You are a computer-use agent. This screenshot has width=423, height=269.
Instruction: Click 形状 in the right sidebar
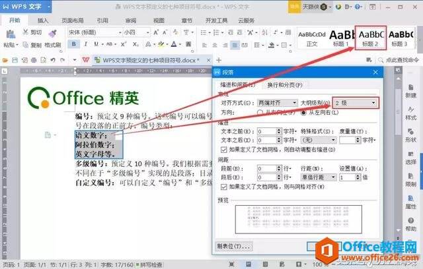[x=410, y=136]
